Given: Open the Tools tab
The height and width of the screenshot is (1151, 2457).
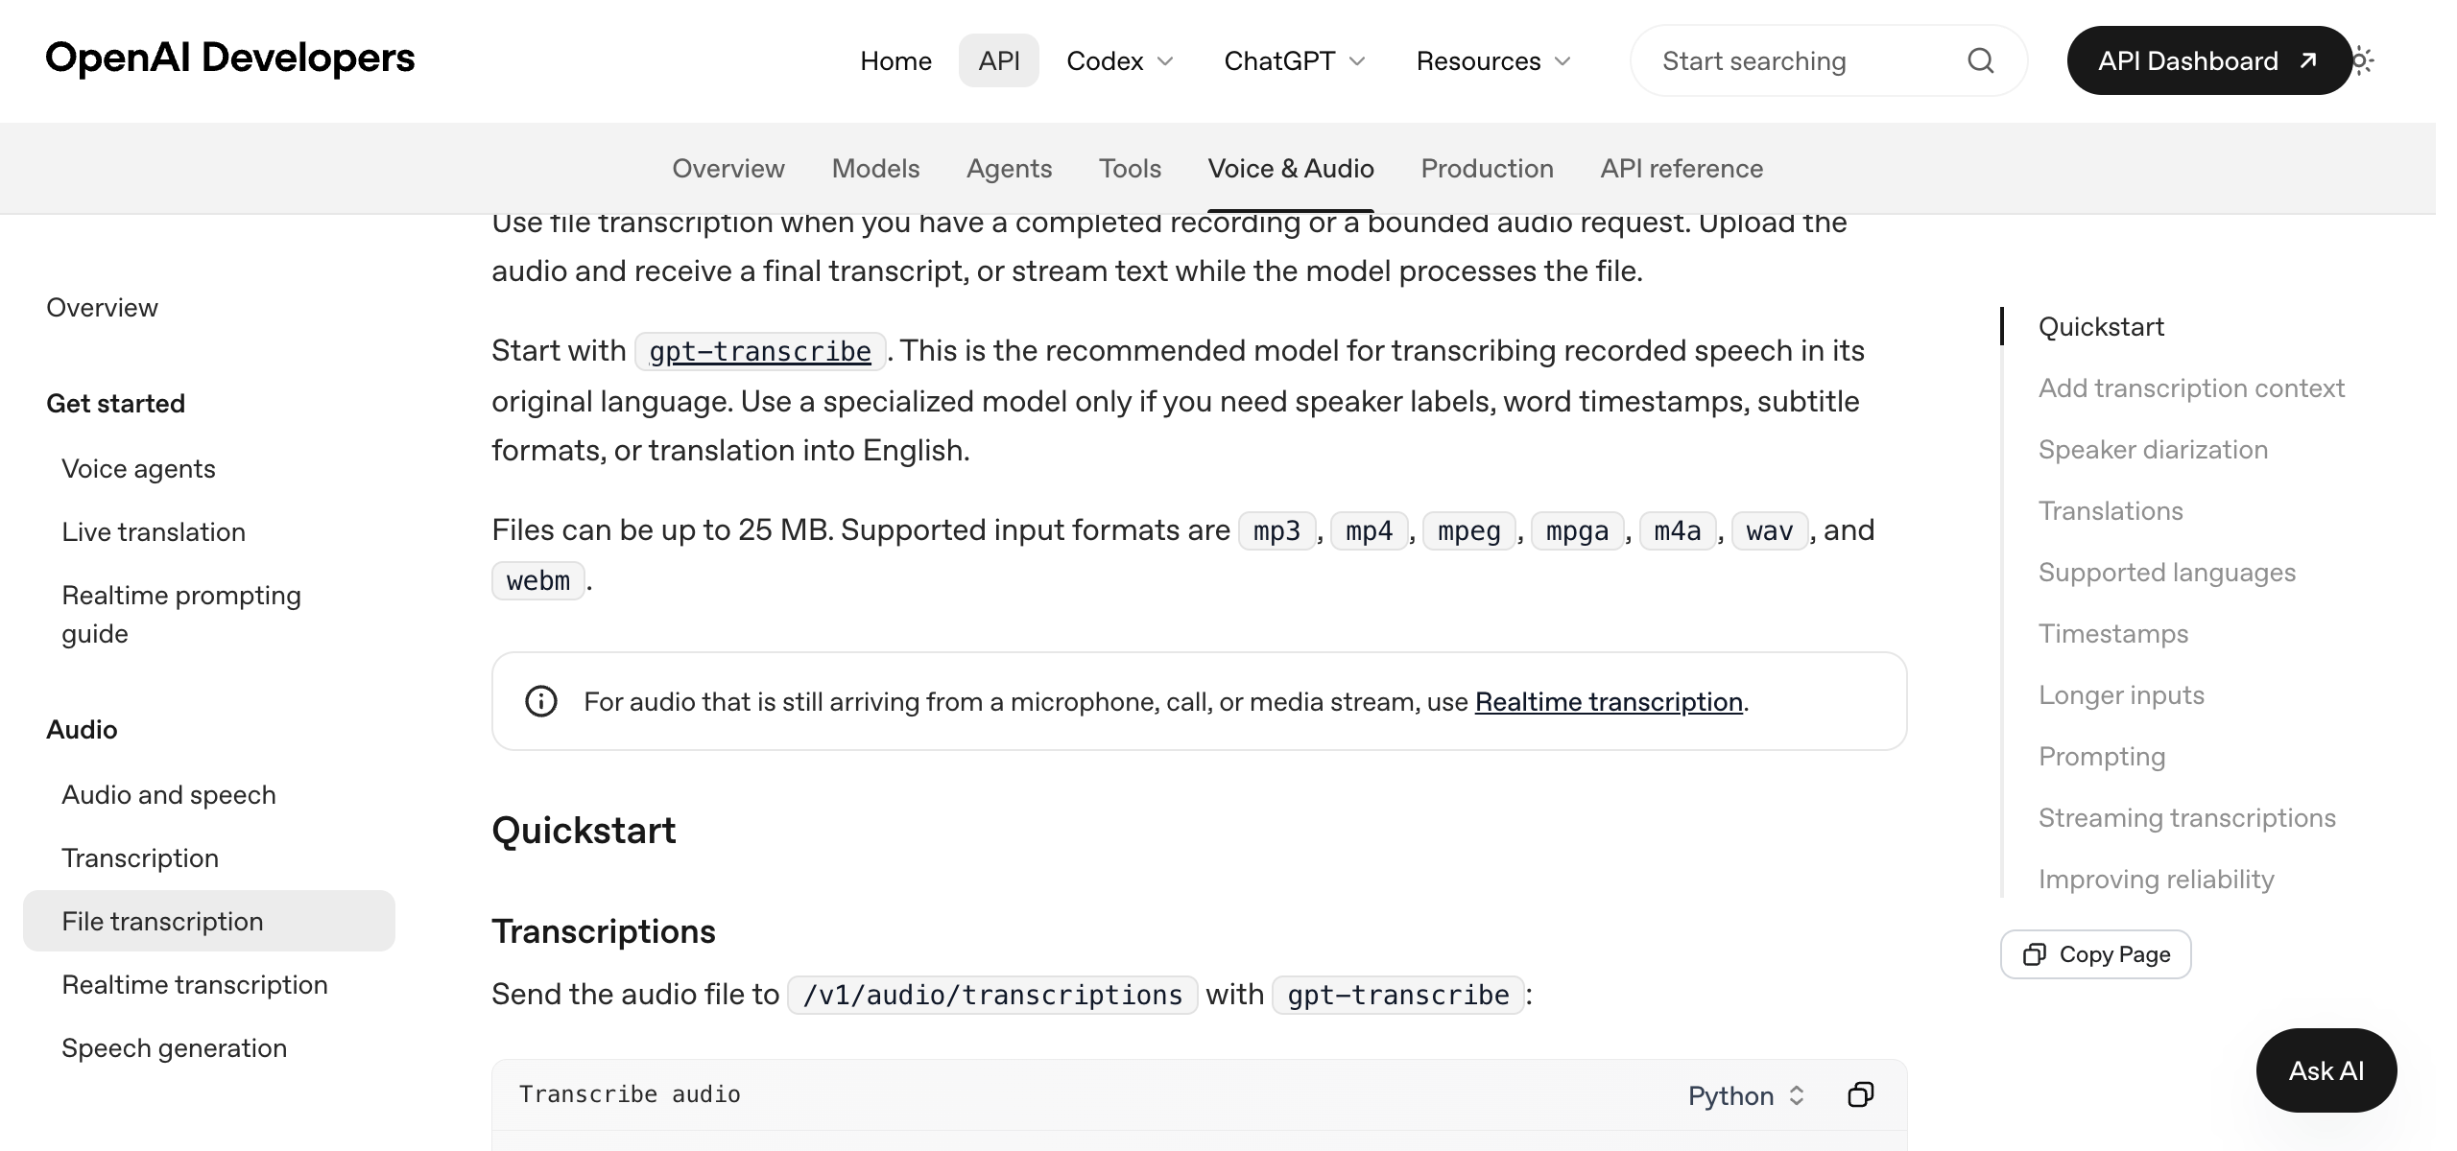Looking at the screenshot, I should 1130,168.
